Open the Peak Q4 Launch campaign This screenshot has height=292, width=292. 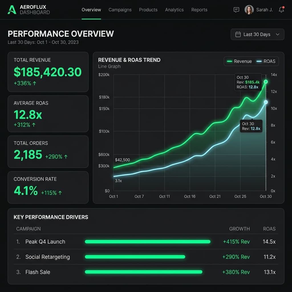(45, 242)
